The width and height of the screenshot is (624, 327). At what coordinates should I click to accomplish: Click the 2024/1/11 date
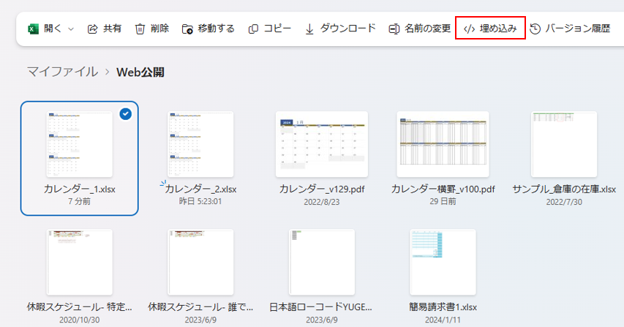click(443, 320)
